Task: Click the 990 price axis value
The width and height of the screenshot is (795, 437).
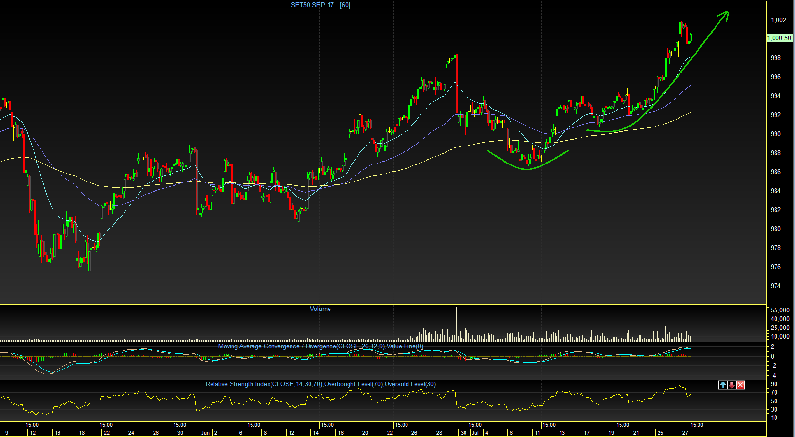Action: click(776, 134)
